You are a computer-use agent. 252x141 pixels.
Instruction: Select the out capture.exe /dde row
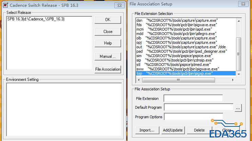coord(186,47)
